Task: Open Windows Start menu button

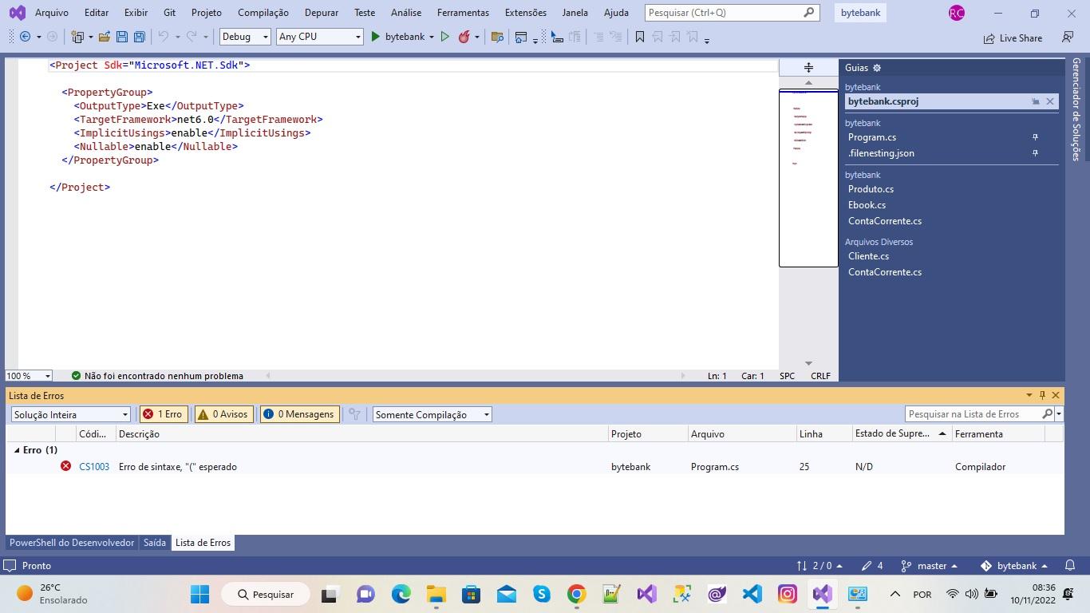Action: (199, 594)
